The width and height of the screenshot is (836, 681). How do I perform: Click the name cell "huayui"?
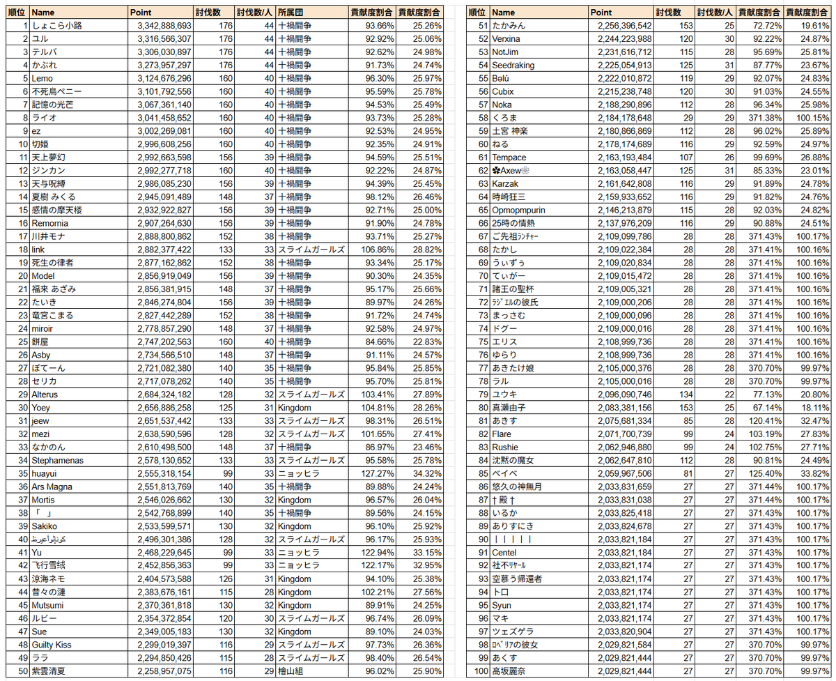[x=79, y=473]
